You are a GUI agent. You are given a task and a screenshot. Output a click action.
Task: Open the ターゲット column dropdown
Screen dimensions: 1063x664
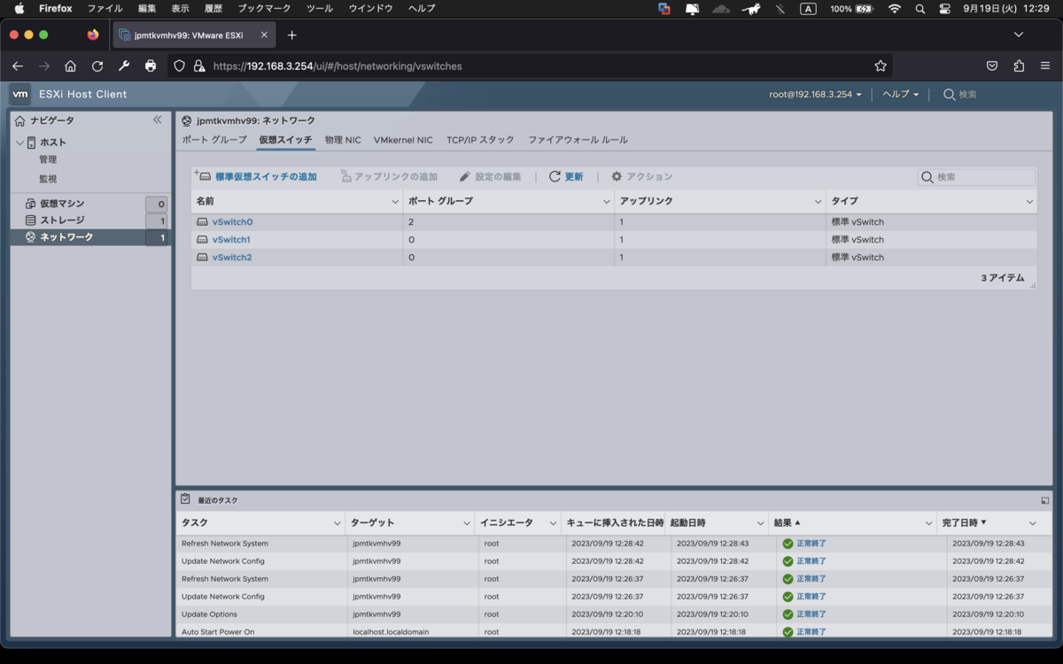[x=467, y=523]
